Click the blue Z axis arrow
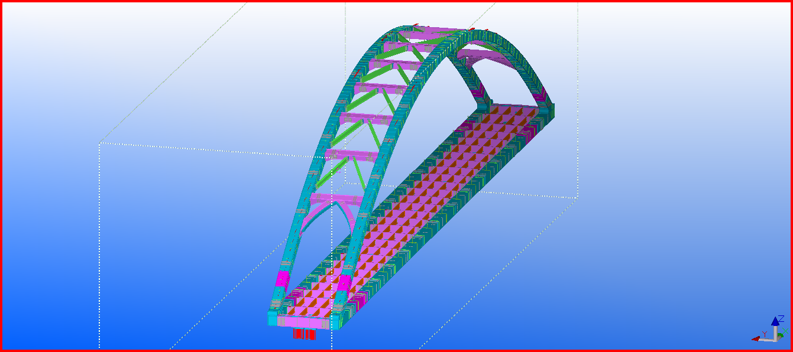This screenshot has height=352, width=793. [775, 322]
